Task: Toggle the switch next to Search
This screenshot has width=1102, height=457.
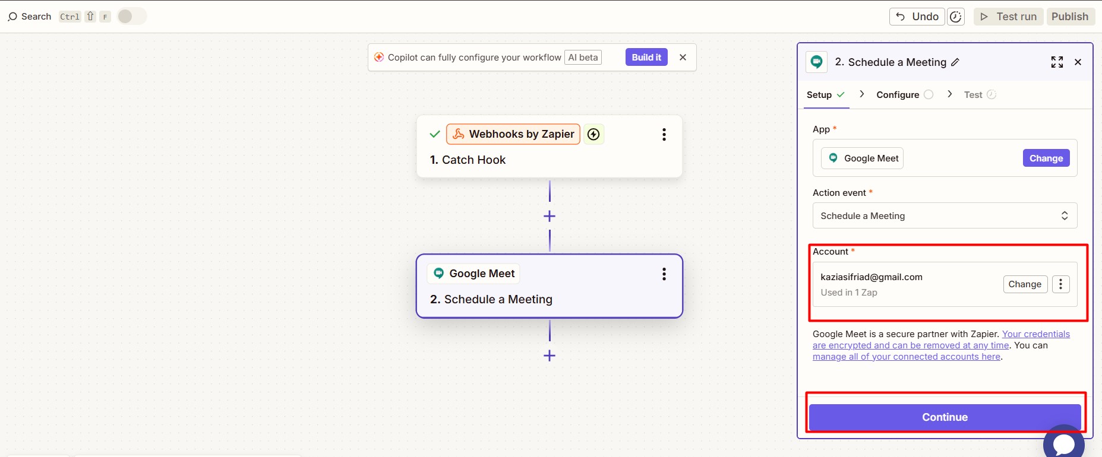Action: (x=132, y=17)
